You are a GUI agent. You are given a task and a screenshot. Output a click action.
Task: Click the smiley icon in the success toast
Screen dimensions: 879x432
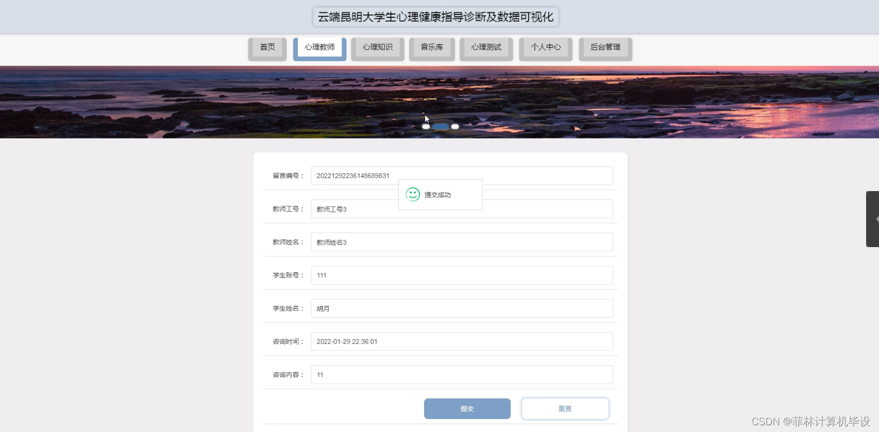point(413,194)
